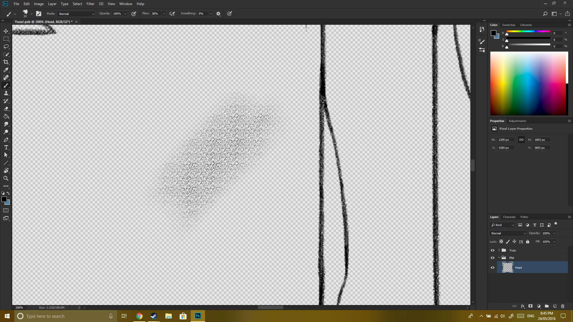
Task: Switch to the Swatches panel tab
Action: (x=509, y=25)
